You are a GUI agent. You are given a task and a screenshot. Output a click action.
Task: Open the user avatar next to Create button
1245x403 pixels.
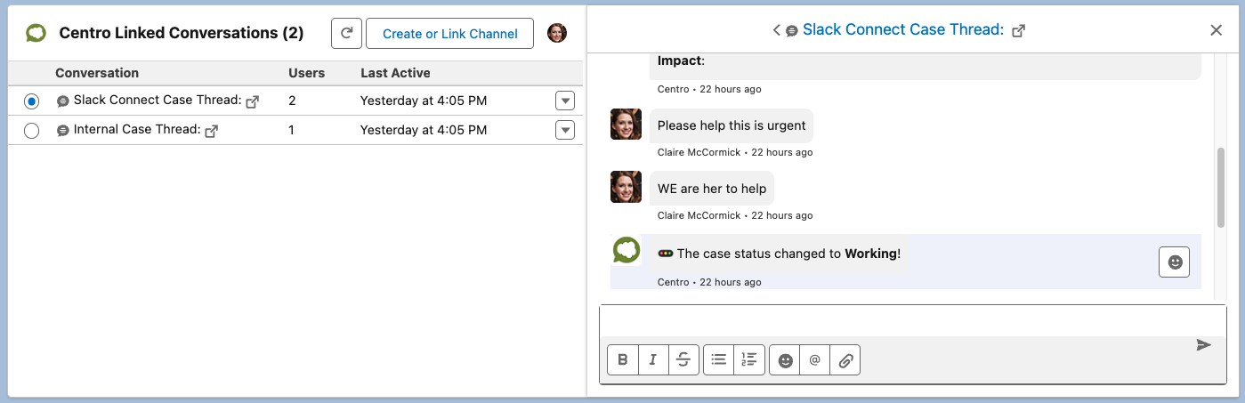[557, 33]
